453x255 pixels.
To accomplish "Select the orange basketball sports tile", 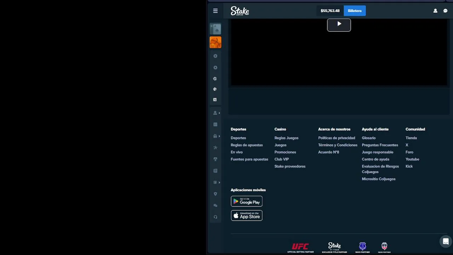I will pyautogui.click(x=215, y=42).
